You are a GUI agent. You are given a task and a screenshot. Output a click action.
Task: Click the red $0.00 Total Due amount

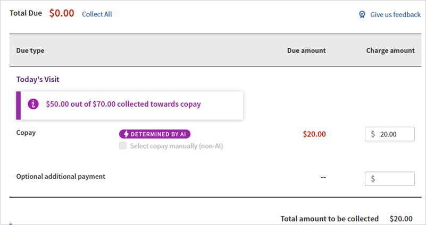pos(62,14)
